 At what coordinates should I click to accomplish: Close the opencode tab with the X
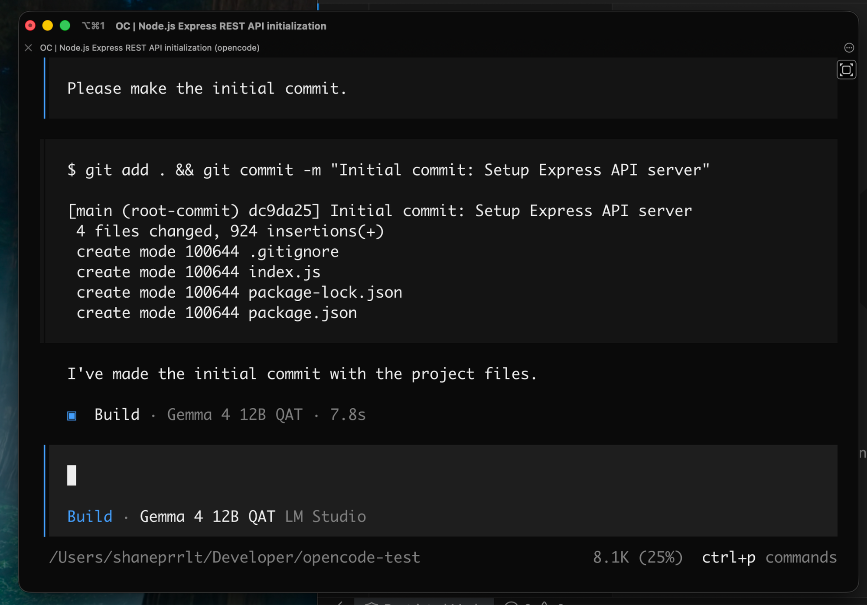tap(29, 48)
